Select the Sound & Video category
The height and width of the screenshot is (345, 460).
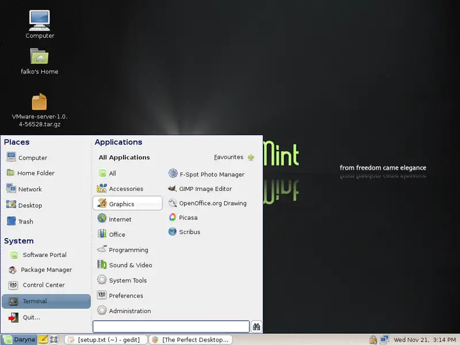[128, 265]
